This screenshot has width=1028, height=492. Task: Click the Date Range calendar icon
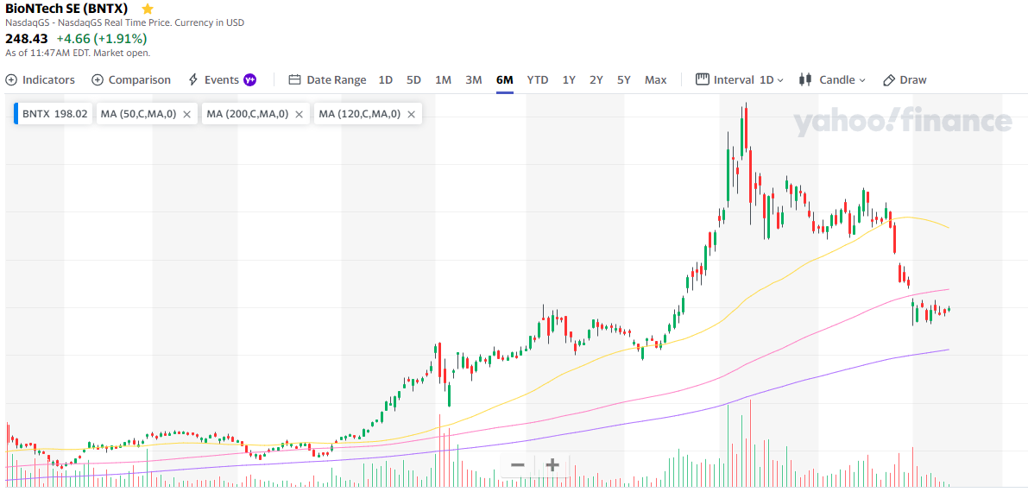pyautogui.click(x=295, y=80)
